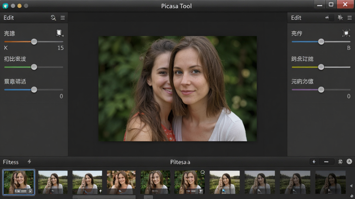The width and height of the screenshot is (355, 199).
Task: Maximize the Picasa Tool window
Action: click(331, 4)
